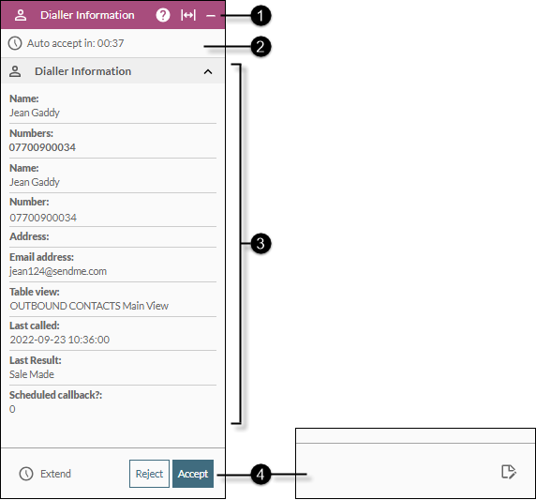Click the help question mark icon
The image size is (536, 500).
point(163,15)
